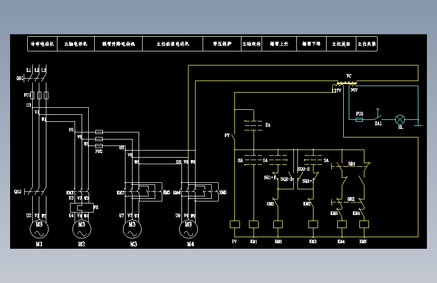Select the 主轴电动机 header cell
The width and height of the screenshot is (437, 283).
coord(76,44)
